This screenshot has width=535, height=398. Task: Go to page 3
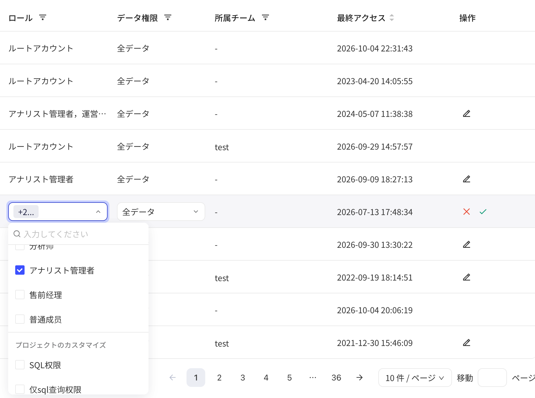pyautogui.click(x=243, y=378)
